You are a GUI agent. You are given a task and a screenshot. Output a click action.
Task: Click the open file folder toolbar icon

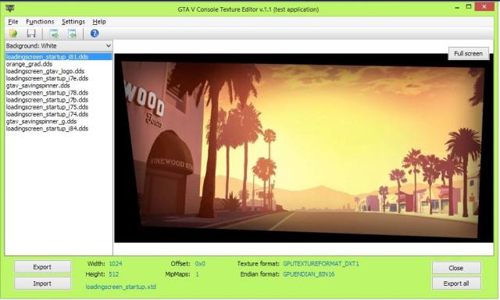13,34
